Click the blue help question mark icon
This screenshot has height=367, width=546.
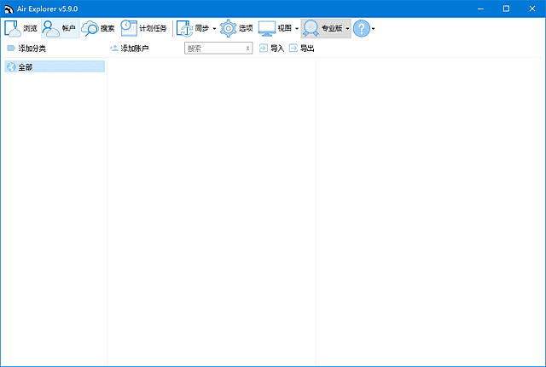[x=361, y=28]
